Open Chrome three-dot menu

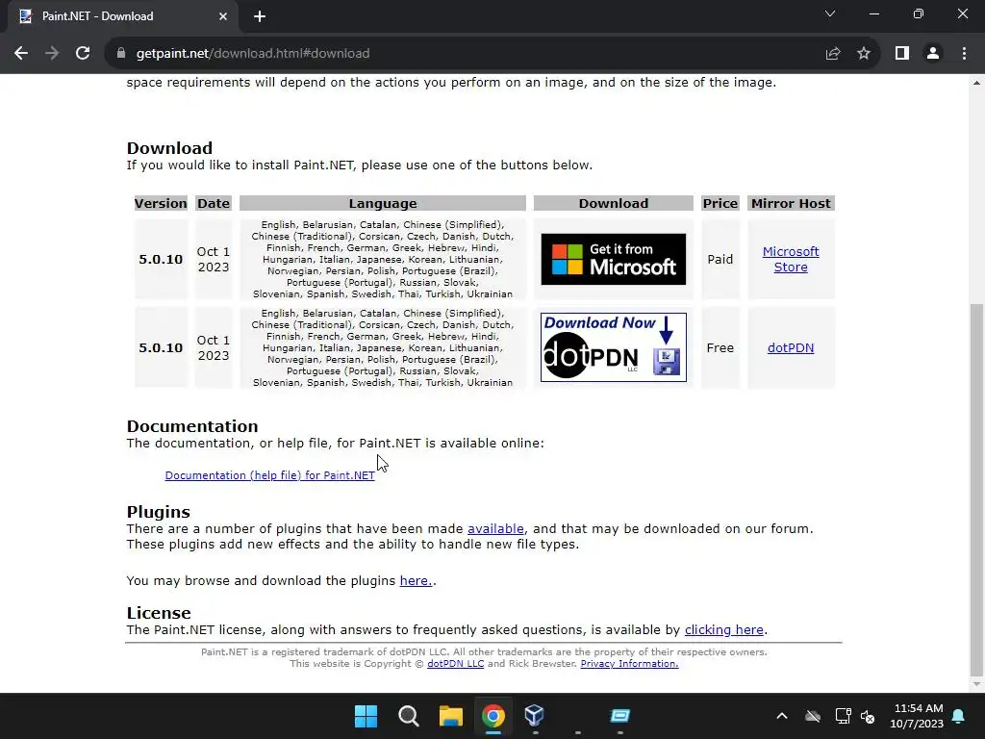[964, 54]
